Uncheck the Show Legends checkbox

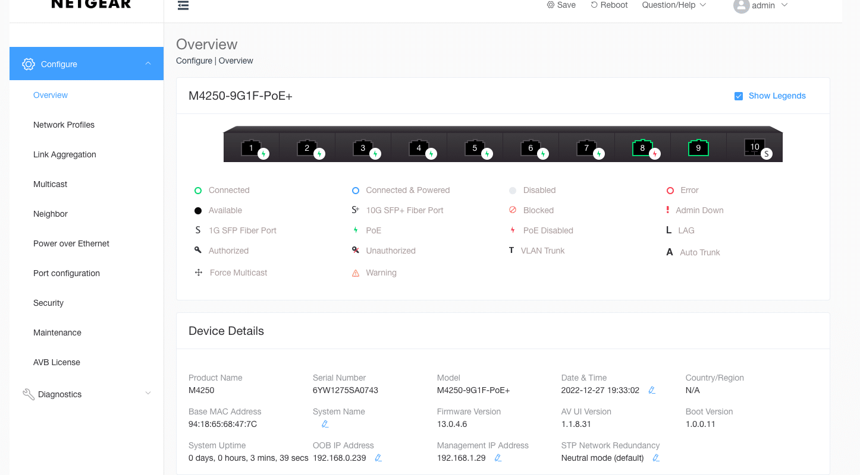[x=739, y=96]
